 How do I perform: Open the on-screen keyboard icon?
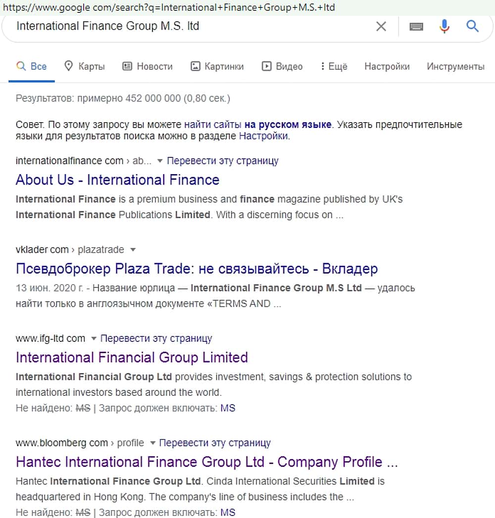pos(416,26)
